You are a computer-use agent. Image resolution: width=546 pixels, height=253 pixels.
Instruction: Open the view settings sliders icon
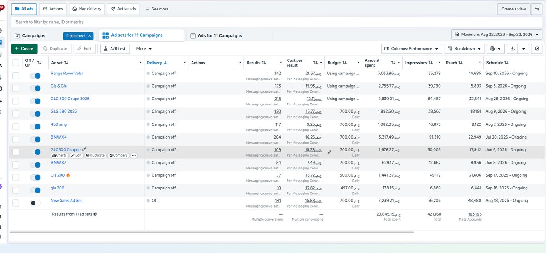click(536, 9)
